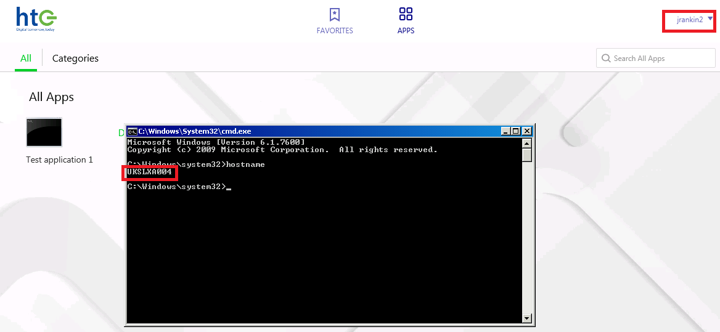Click the cmd.exe window title text
The width and height of the screenshot is (720, 332).
pyautogui.click(x=195, y=131)
